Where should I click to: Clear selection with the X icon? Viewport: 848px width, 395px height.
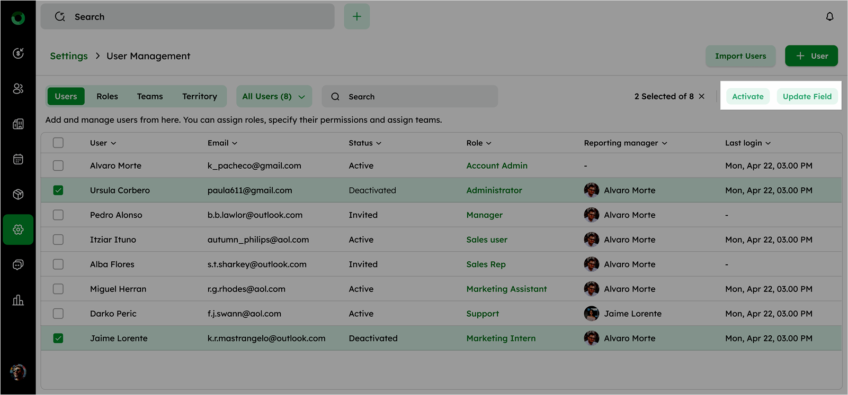point(701,96)
